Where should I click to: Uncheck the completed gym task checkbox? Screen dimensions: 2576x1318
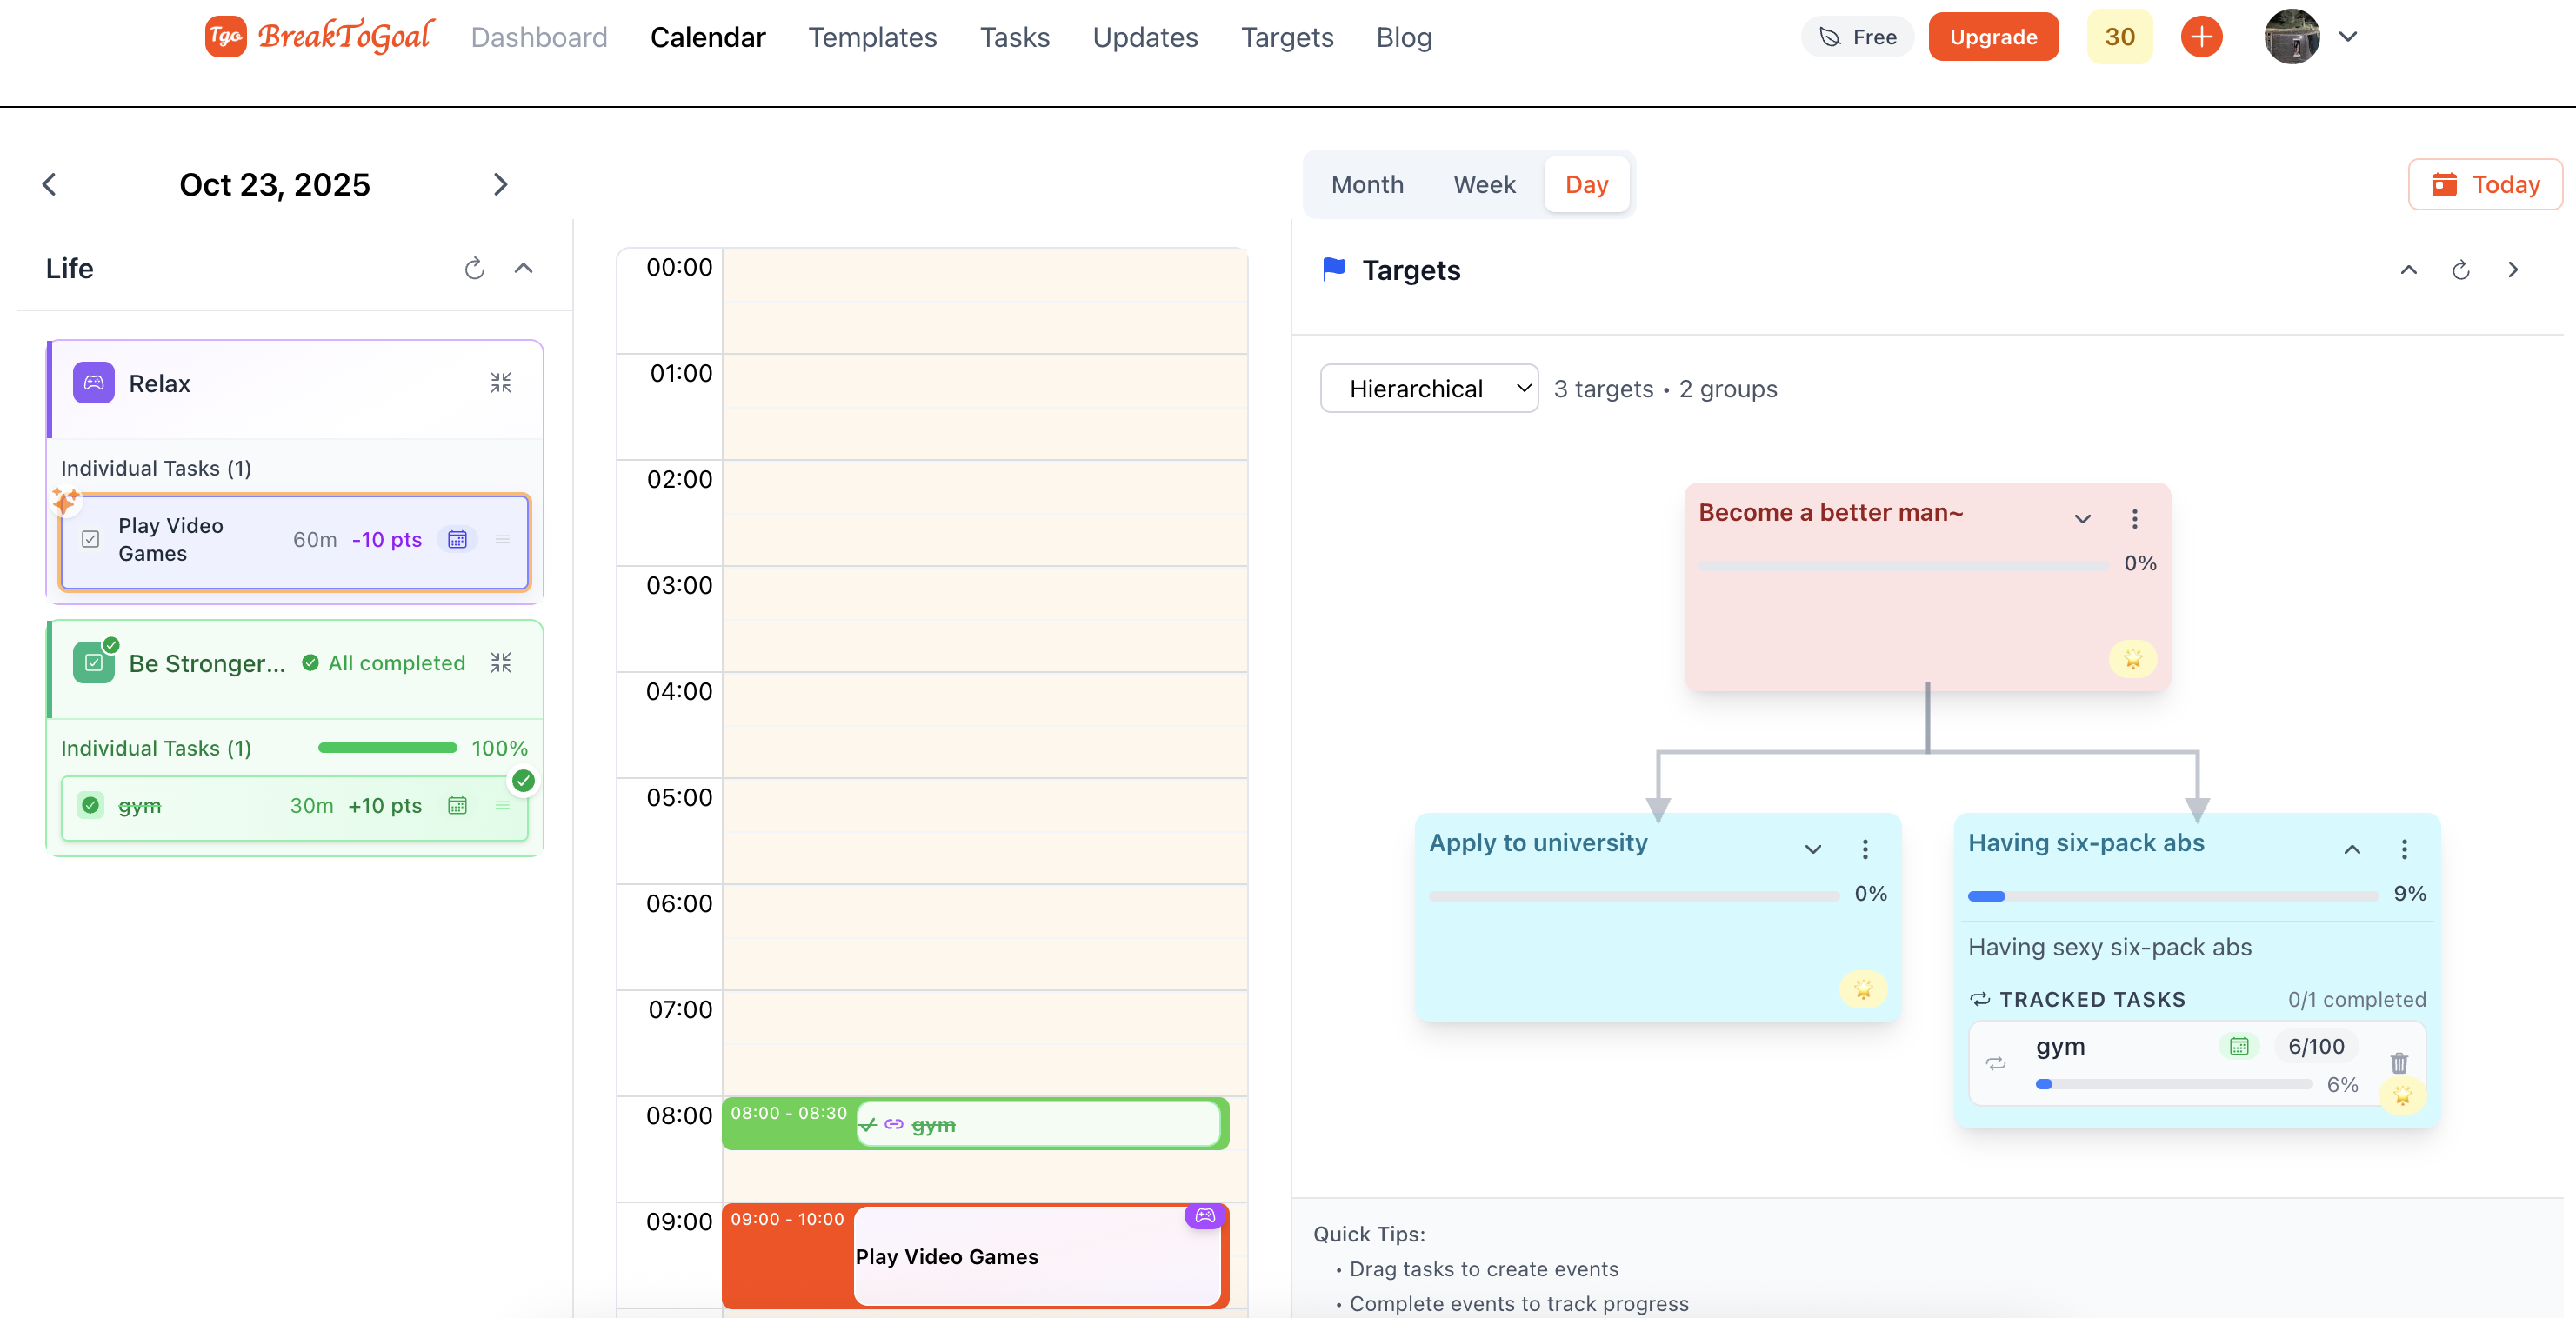click(x=90, y=806)
